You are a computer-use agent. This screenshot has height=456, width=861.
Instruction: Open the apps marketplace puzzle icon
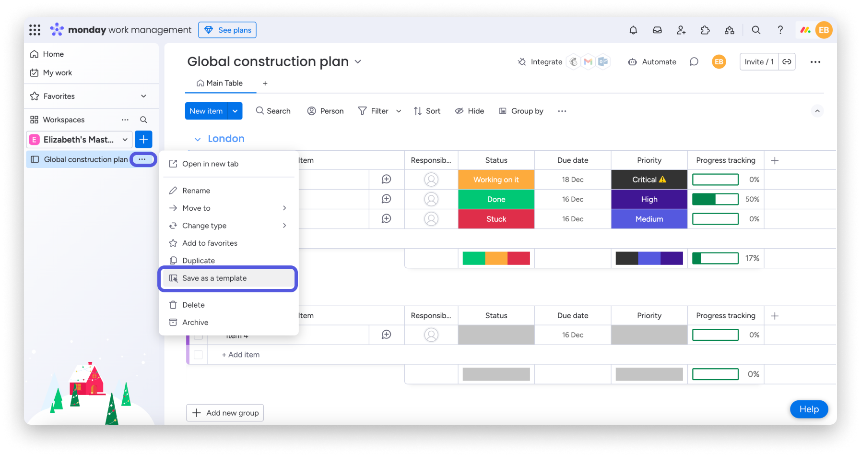[x=705, y=30]
